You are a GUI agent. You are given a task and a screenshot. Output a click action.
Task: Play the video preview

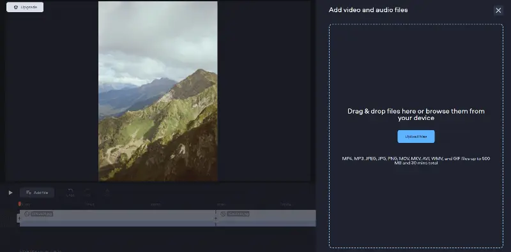pyautogui.click(x=10, y=193)
